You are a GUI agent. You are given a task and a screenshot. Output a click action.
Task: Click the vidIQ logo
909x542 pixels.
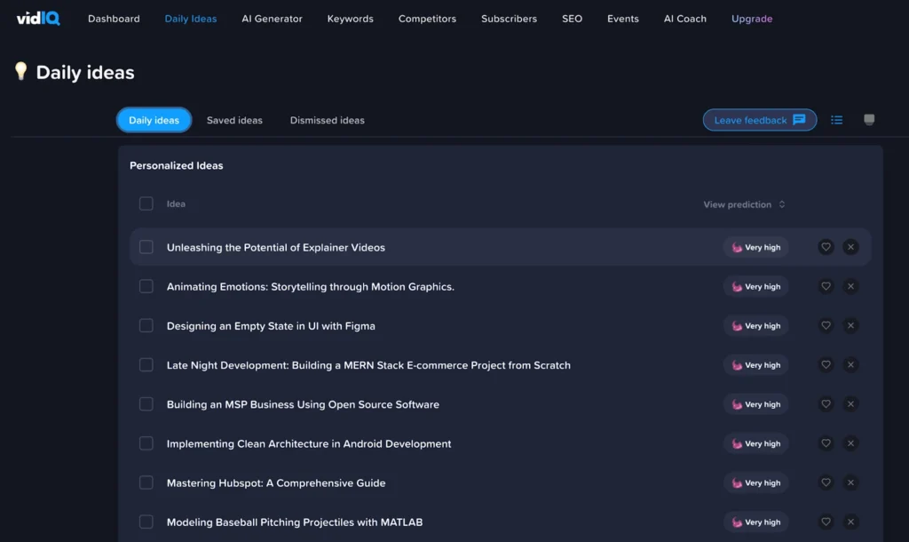(38, 18)
